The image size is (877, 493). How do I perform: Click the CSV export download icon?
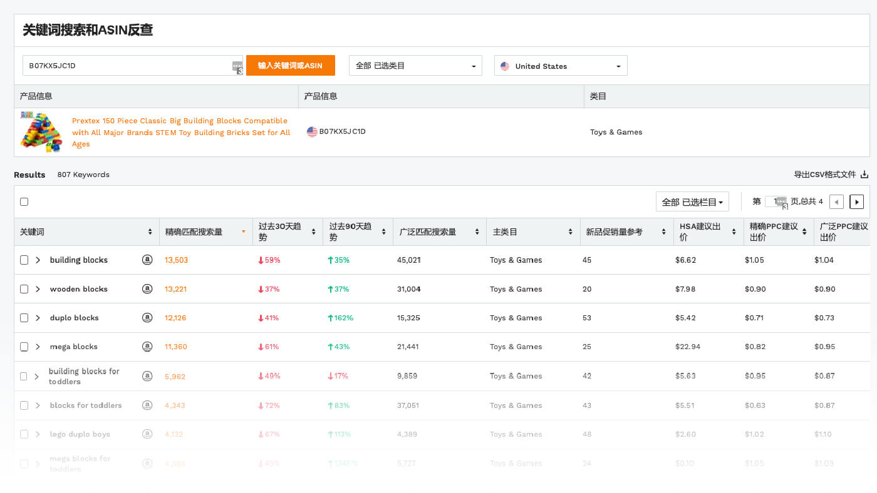(864, 175)
